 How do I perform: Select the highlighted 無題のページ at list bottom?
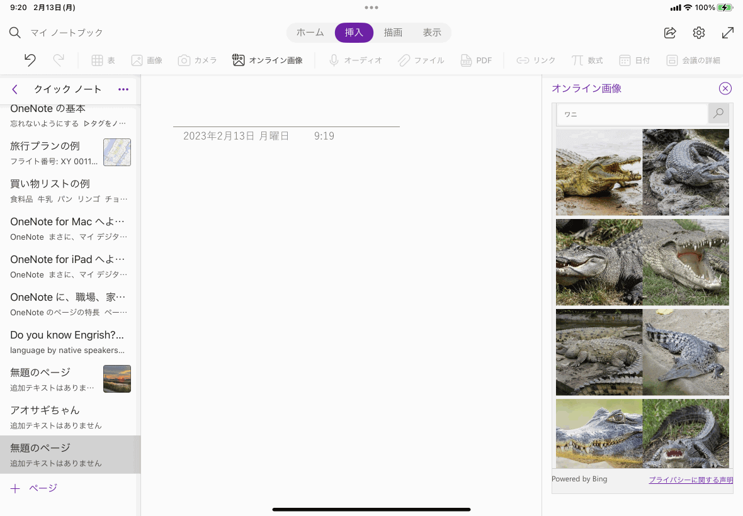pos(70,454)
